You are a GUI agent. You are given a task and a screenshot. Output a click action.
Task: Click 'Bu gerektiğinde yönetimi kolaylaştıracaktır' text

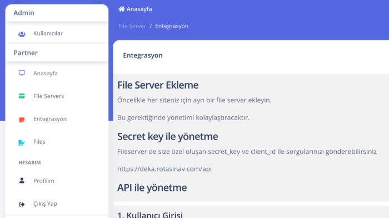[x=183, y=117]
